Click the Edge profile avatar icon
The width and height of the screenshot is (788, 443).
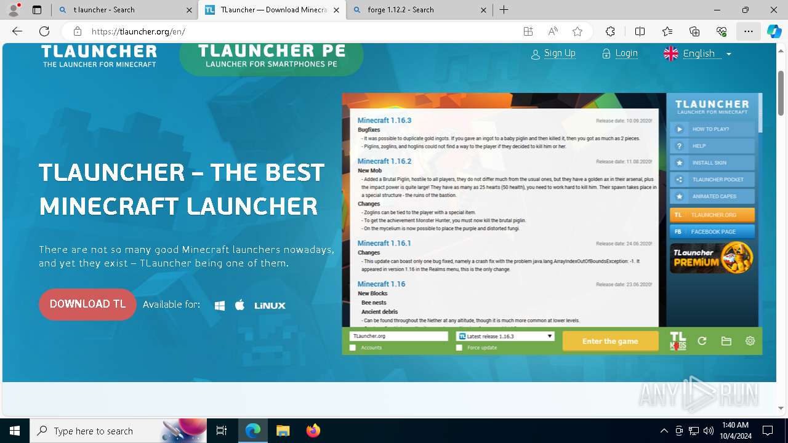coord(14,10)
